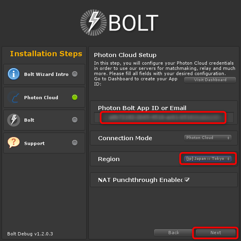Click the Photon Bolt App ID input field

[164, 117]
